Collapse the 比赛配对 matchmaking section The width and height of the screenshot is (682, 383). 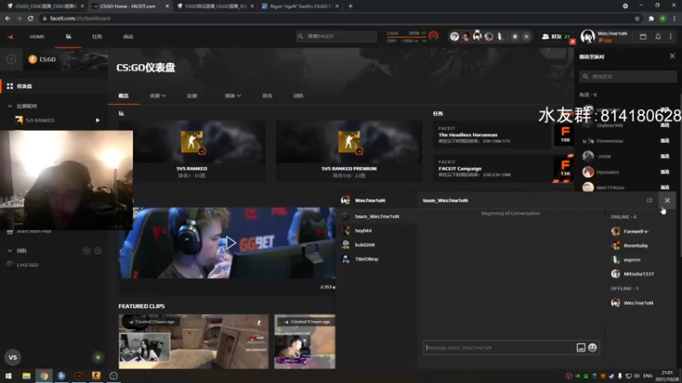click(x=9, y=106)
